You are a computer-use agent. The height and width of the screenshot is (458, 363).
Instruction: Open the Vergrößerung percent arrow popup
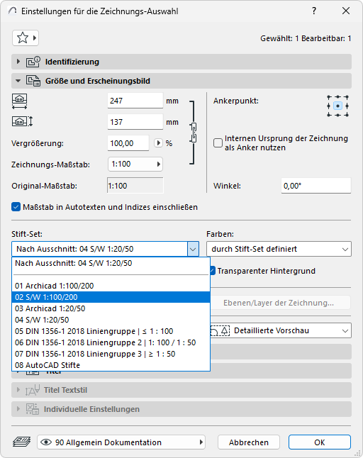pyautogui.click(x=158, y=143)
